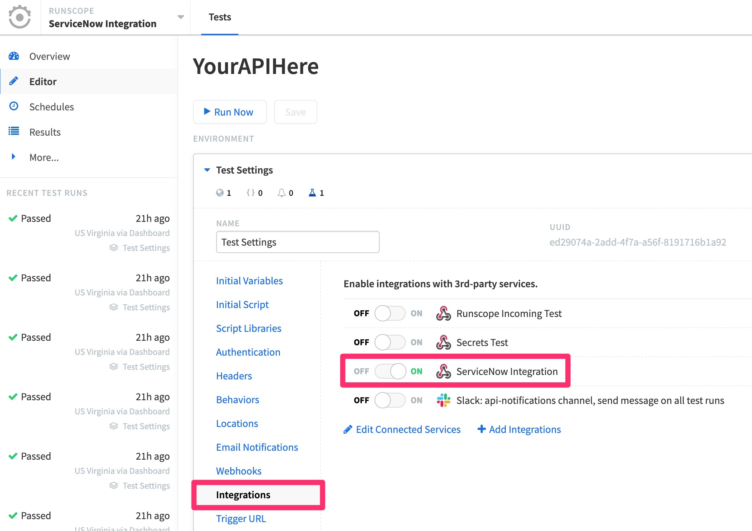
Task: Open the bucket switcher dropdown arrow
Action: 181,17
